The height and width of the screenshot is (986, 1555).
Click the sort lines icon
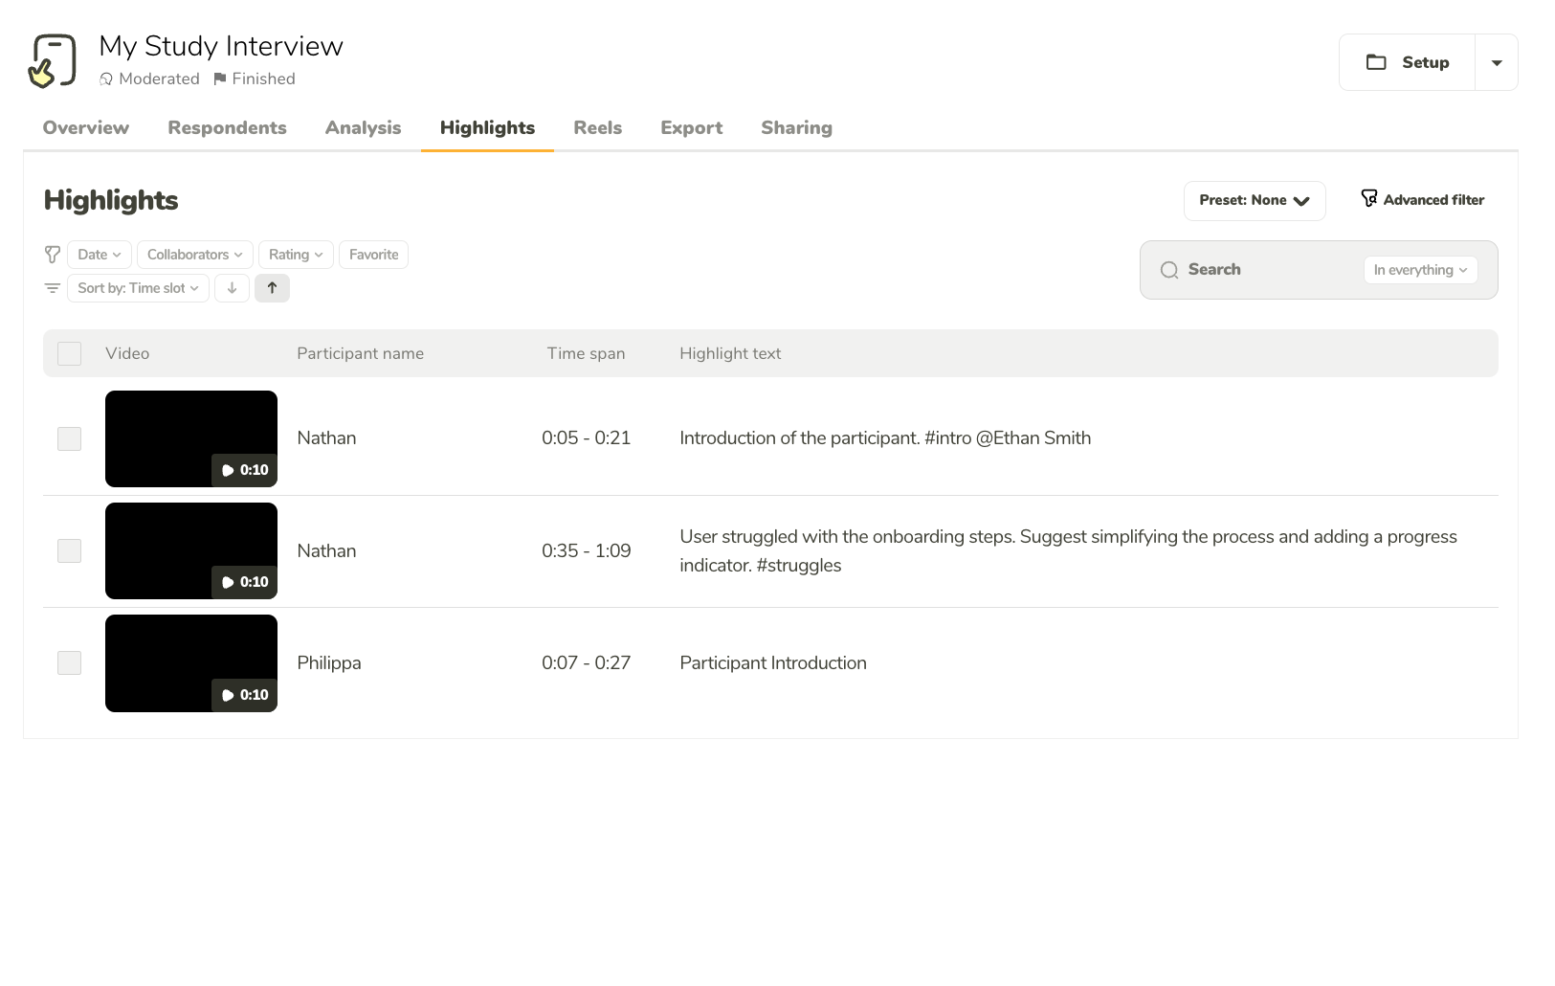point(53,288)
